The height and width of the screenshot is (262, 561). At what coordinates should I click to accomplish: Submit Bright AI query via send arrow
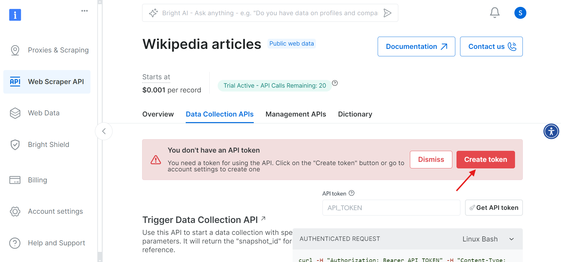pos(388,13)
